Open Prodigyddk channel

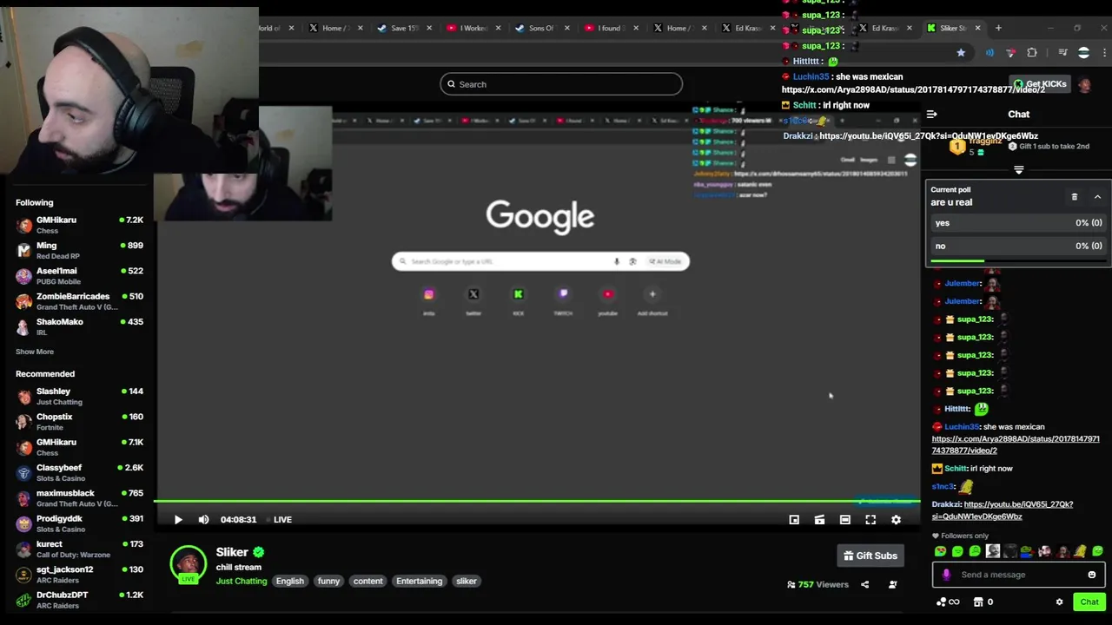pyautogui.click(x=80, y=523)
